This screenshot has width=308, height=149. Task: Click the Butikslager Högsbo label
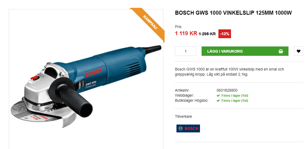191,101
